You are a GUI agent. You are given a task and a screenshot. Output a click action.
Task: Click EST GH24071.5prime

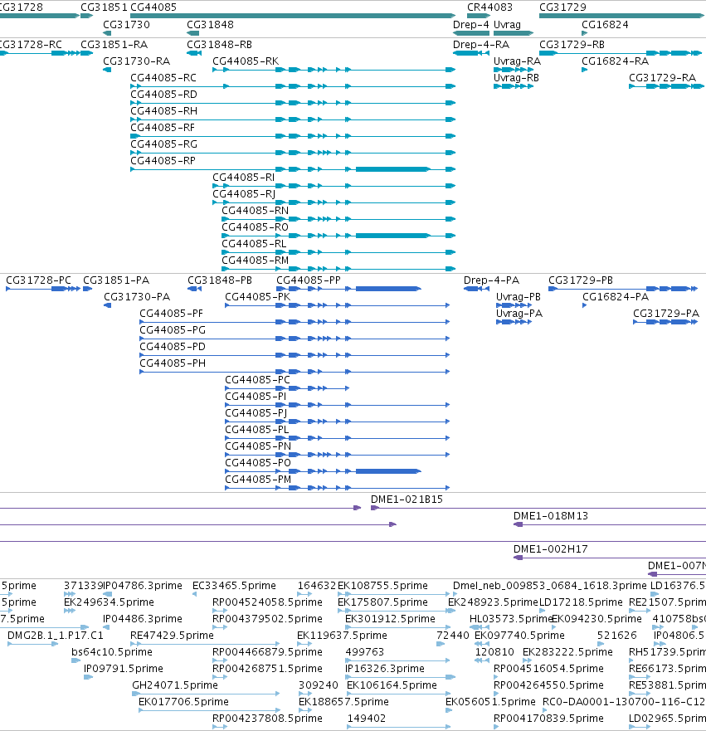tap(175, 685)
